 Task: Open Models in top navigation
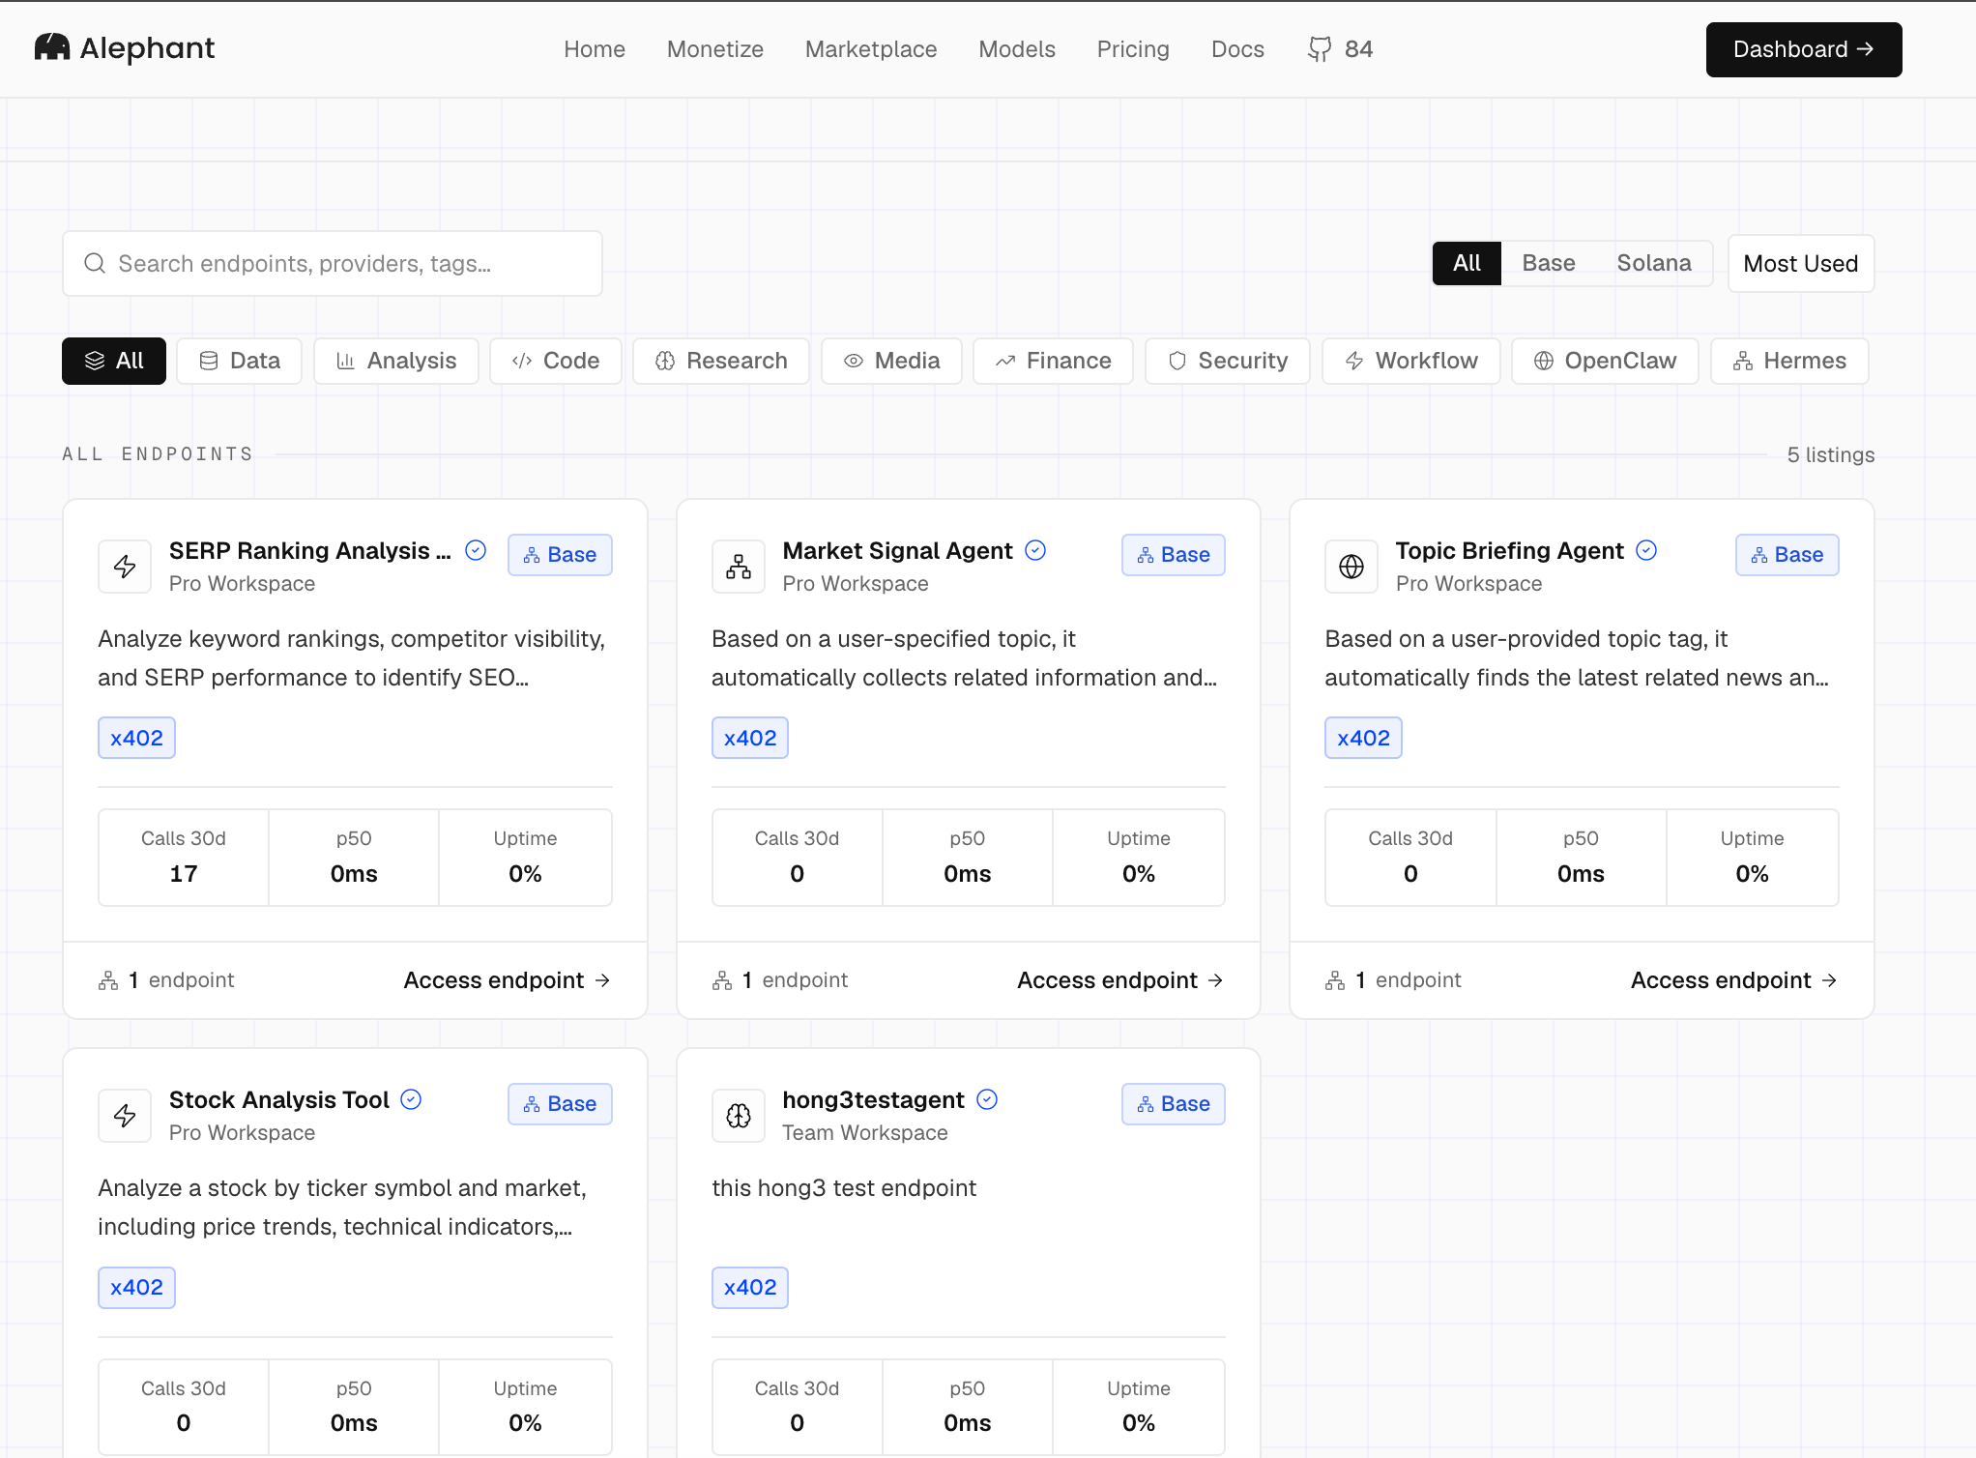[x=1017, y=49]
